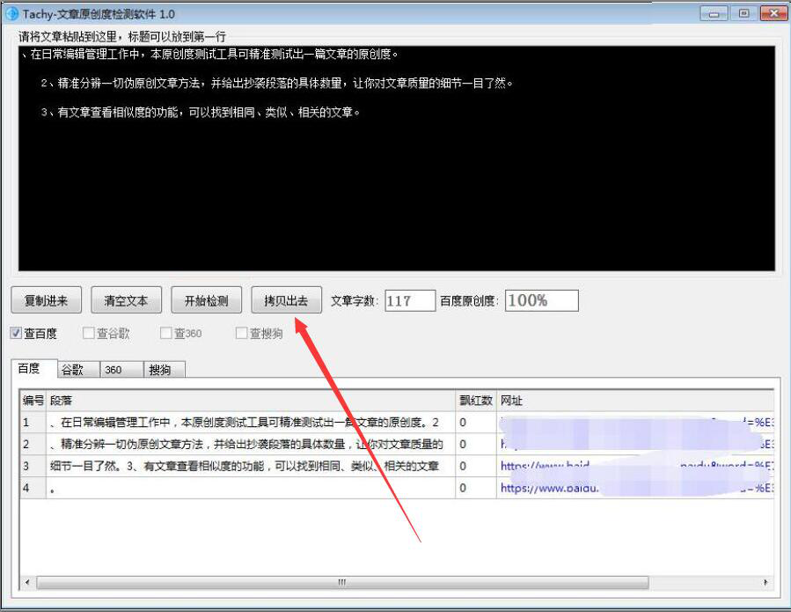791x612 pixels.
Task: Switch to the 360 results tab
Action: [121, 370]
